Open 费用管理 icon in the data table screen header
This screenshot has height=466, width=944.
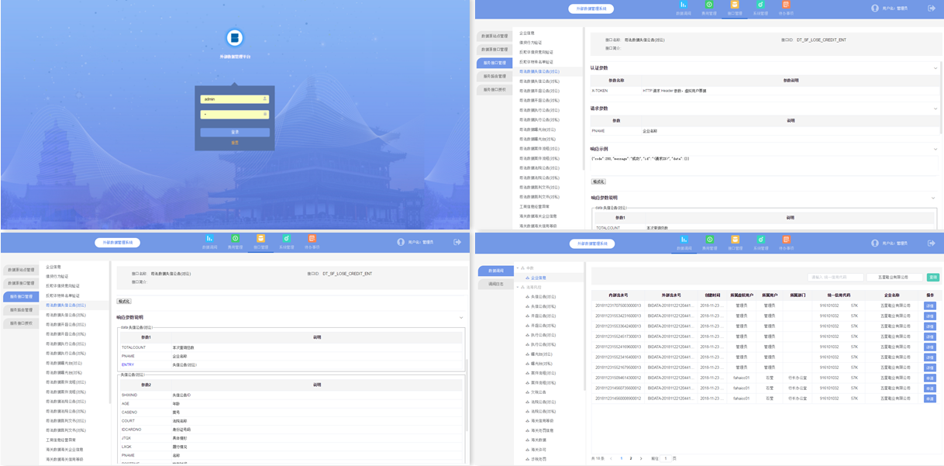(708, 240)
